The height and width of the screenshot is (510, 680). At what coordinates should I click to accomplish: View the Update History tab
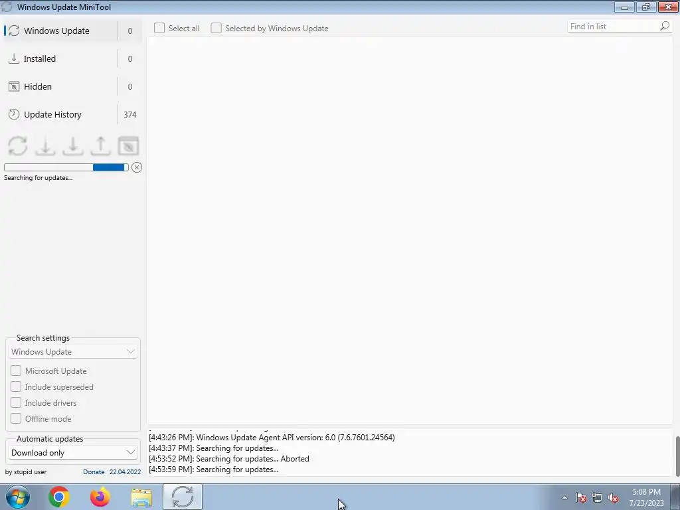(x=72, y=114)
